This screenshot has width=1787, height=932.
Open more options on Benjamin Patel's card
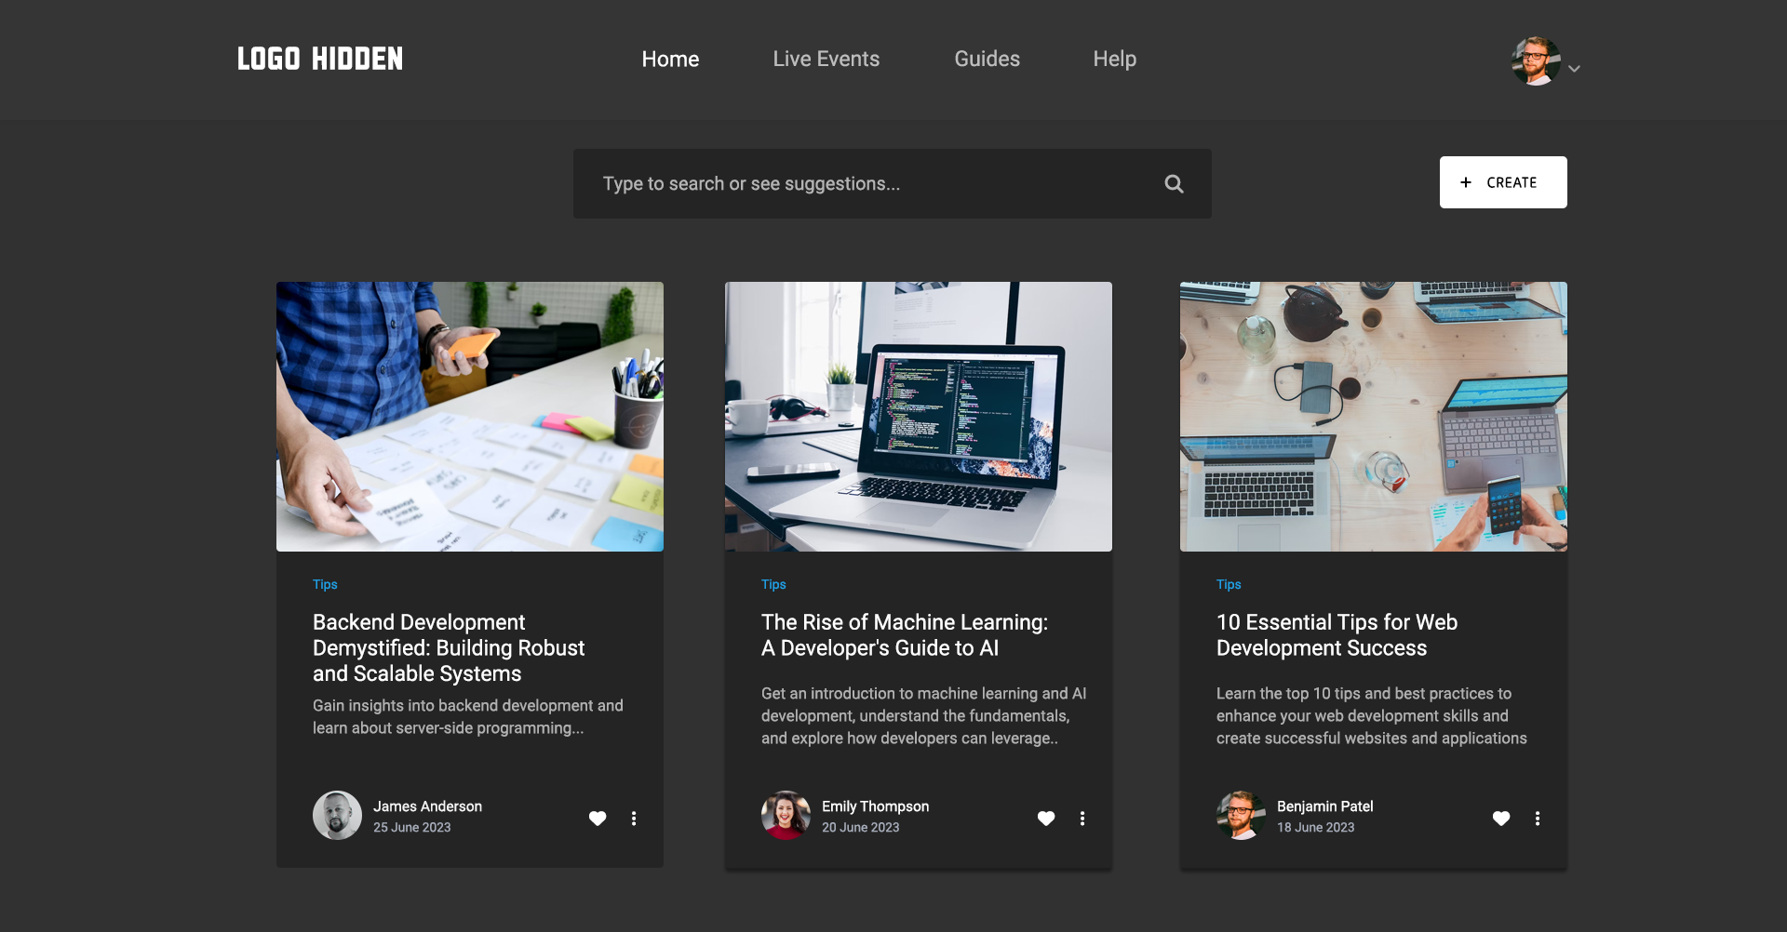[x=1538, y=819]
